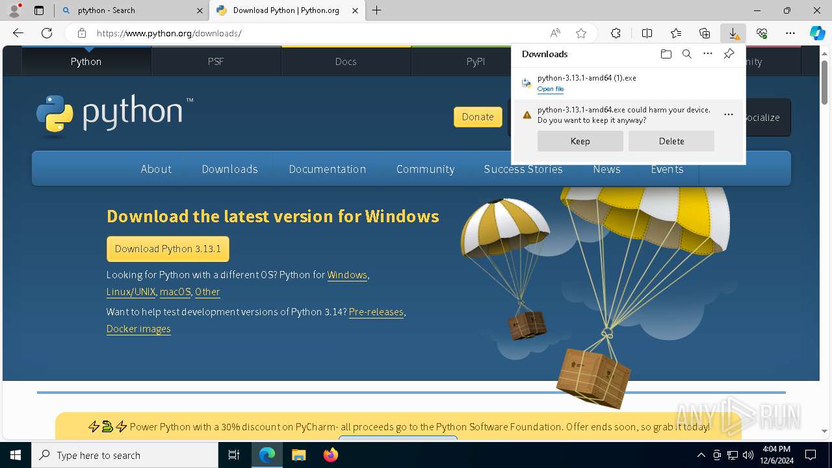Viewport: 832px width, 468px height.
Task: Open the Favorites list icon
Action: pyautogui.click(x=676, y=33)
